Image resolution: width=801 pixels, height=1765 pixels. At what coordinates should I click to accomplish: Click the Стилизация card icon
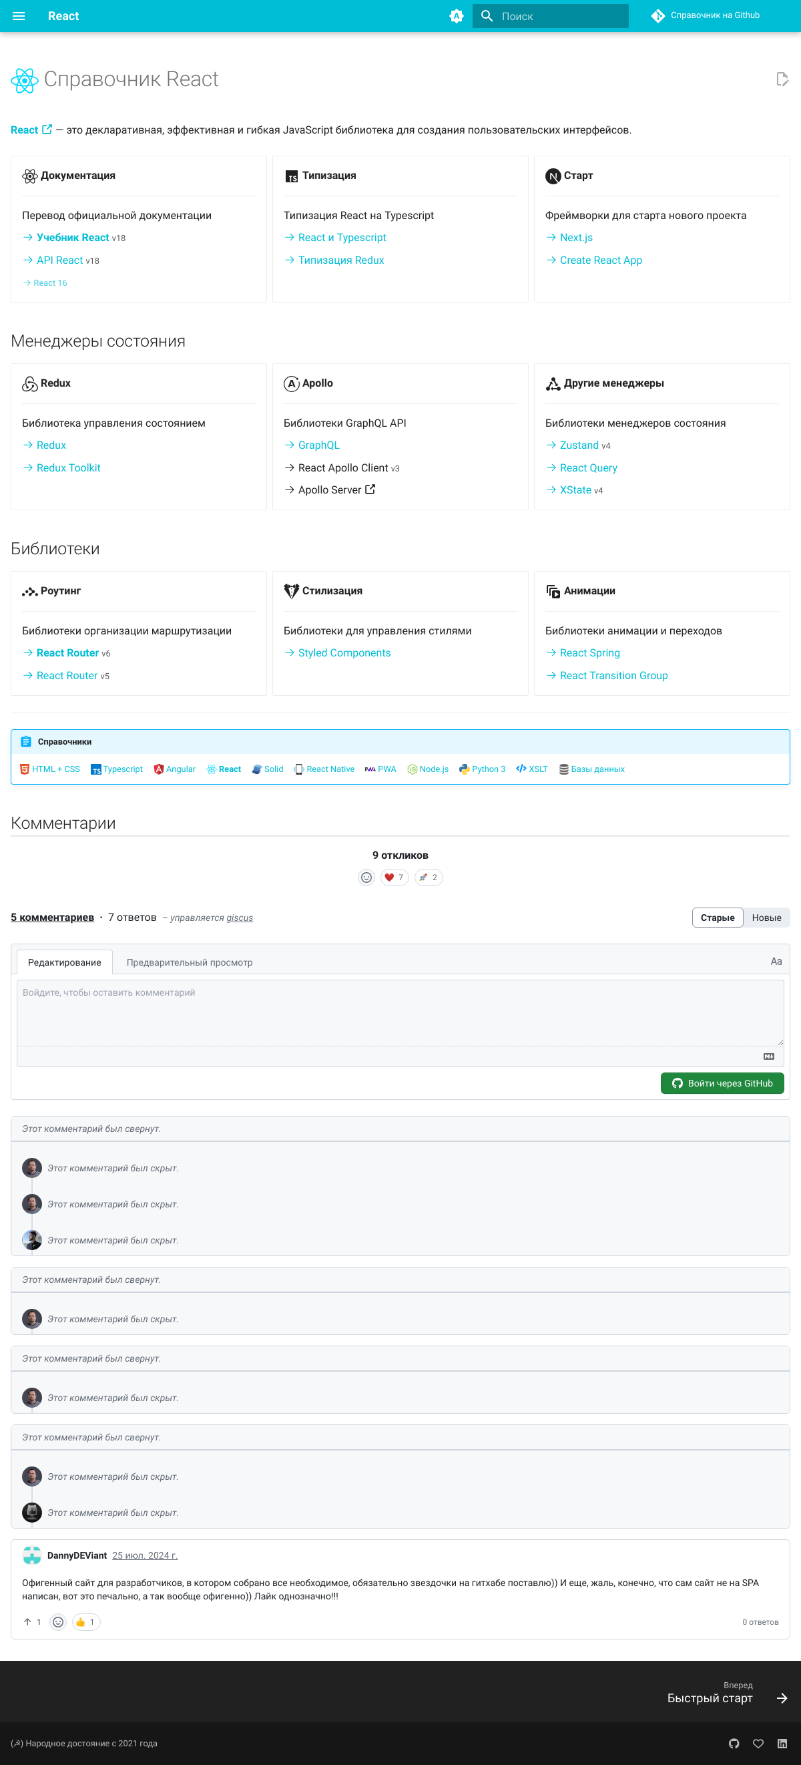[292, 591]
